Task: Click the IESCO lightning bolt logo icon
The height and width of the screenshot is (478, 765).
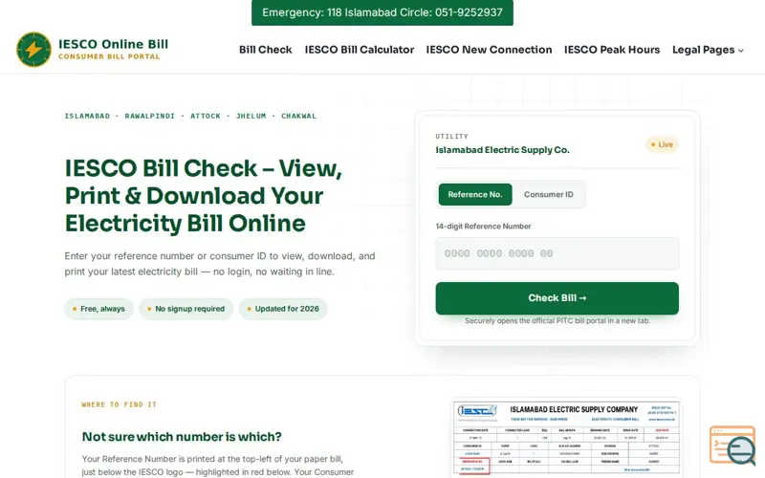Action: tap(33, 50)
